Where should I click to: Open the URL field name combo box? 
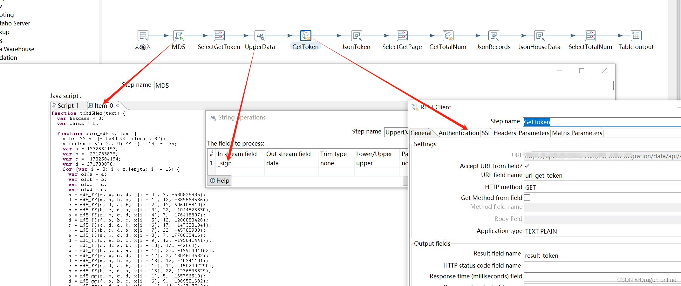point(602,175)
